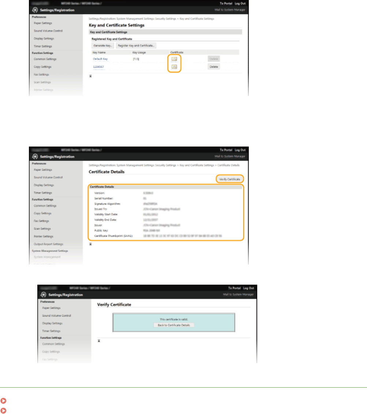This screenshot has height=414, width=367.
Task: Click Mail to System Manager on Certificate Details screen
Action: click(x=230, y=156)
